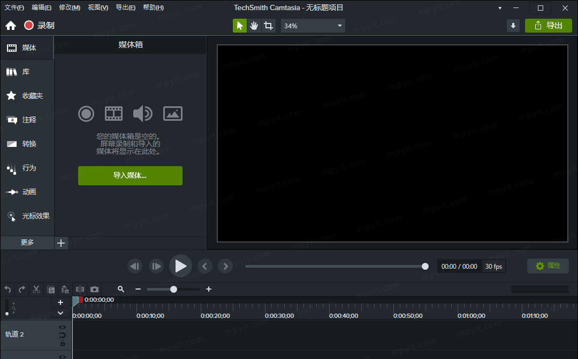Open the 动画 animations tab
Viewport: 578px width, 359px height.
(27, 192)
